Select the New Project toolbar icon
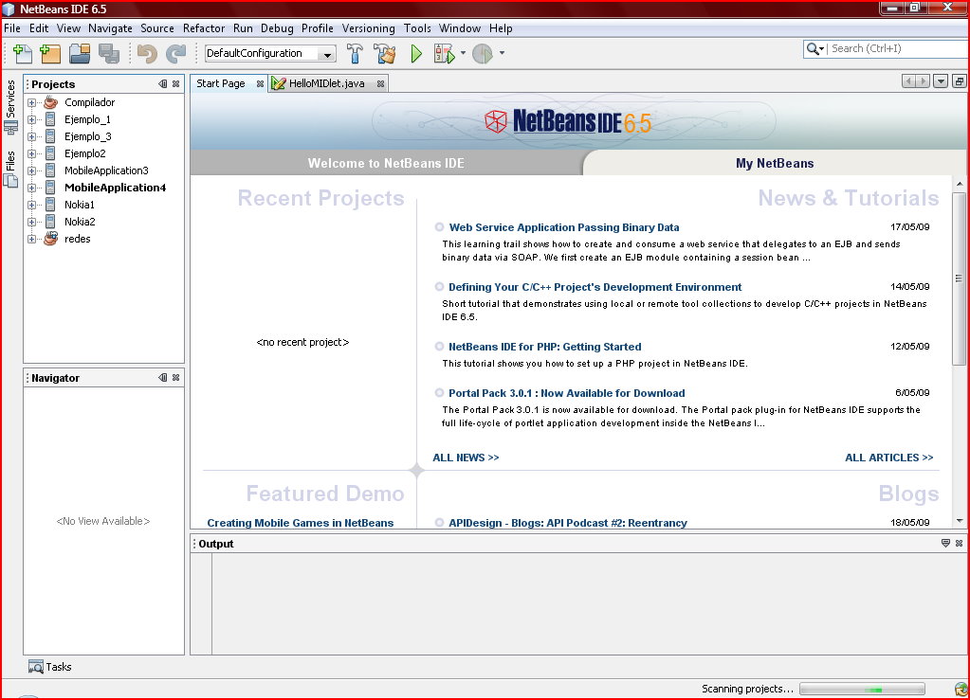 click(x=50, y=54)
